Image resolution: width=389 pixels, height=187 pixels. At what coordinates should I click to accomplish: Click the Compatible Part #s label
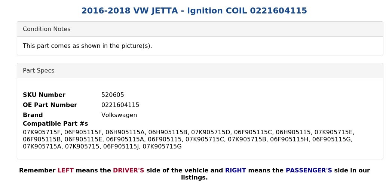click(55, 124)
